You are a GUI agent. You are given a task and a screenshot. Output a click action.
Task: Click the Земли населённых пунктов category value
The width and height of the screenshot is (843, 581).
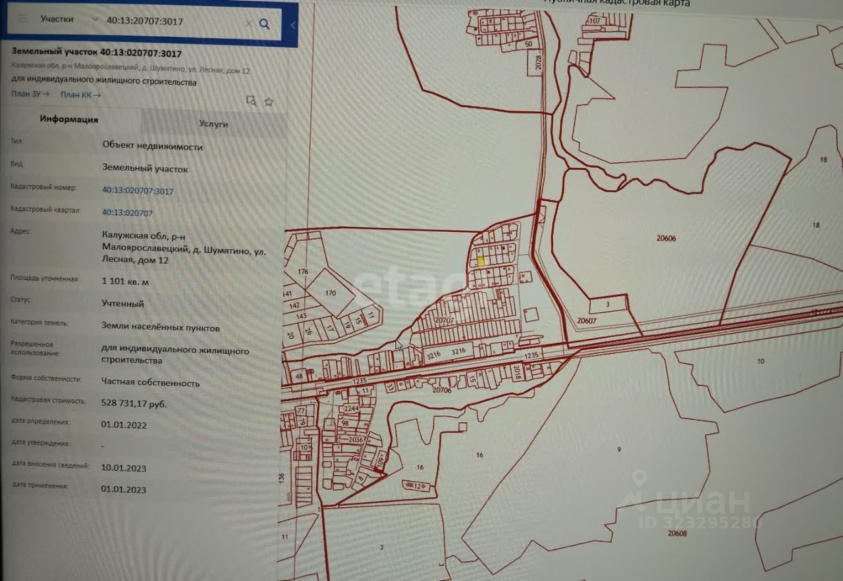coord(161,327)
